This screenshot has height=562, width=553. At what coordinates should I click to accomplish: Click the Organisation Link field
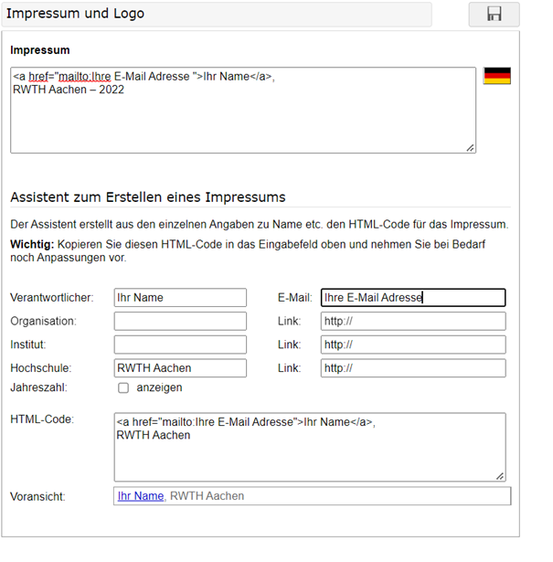(413, 321)
